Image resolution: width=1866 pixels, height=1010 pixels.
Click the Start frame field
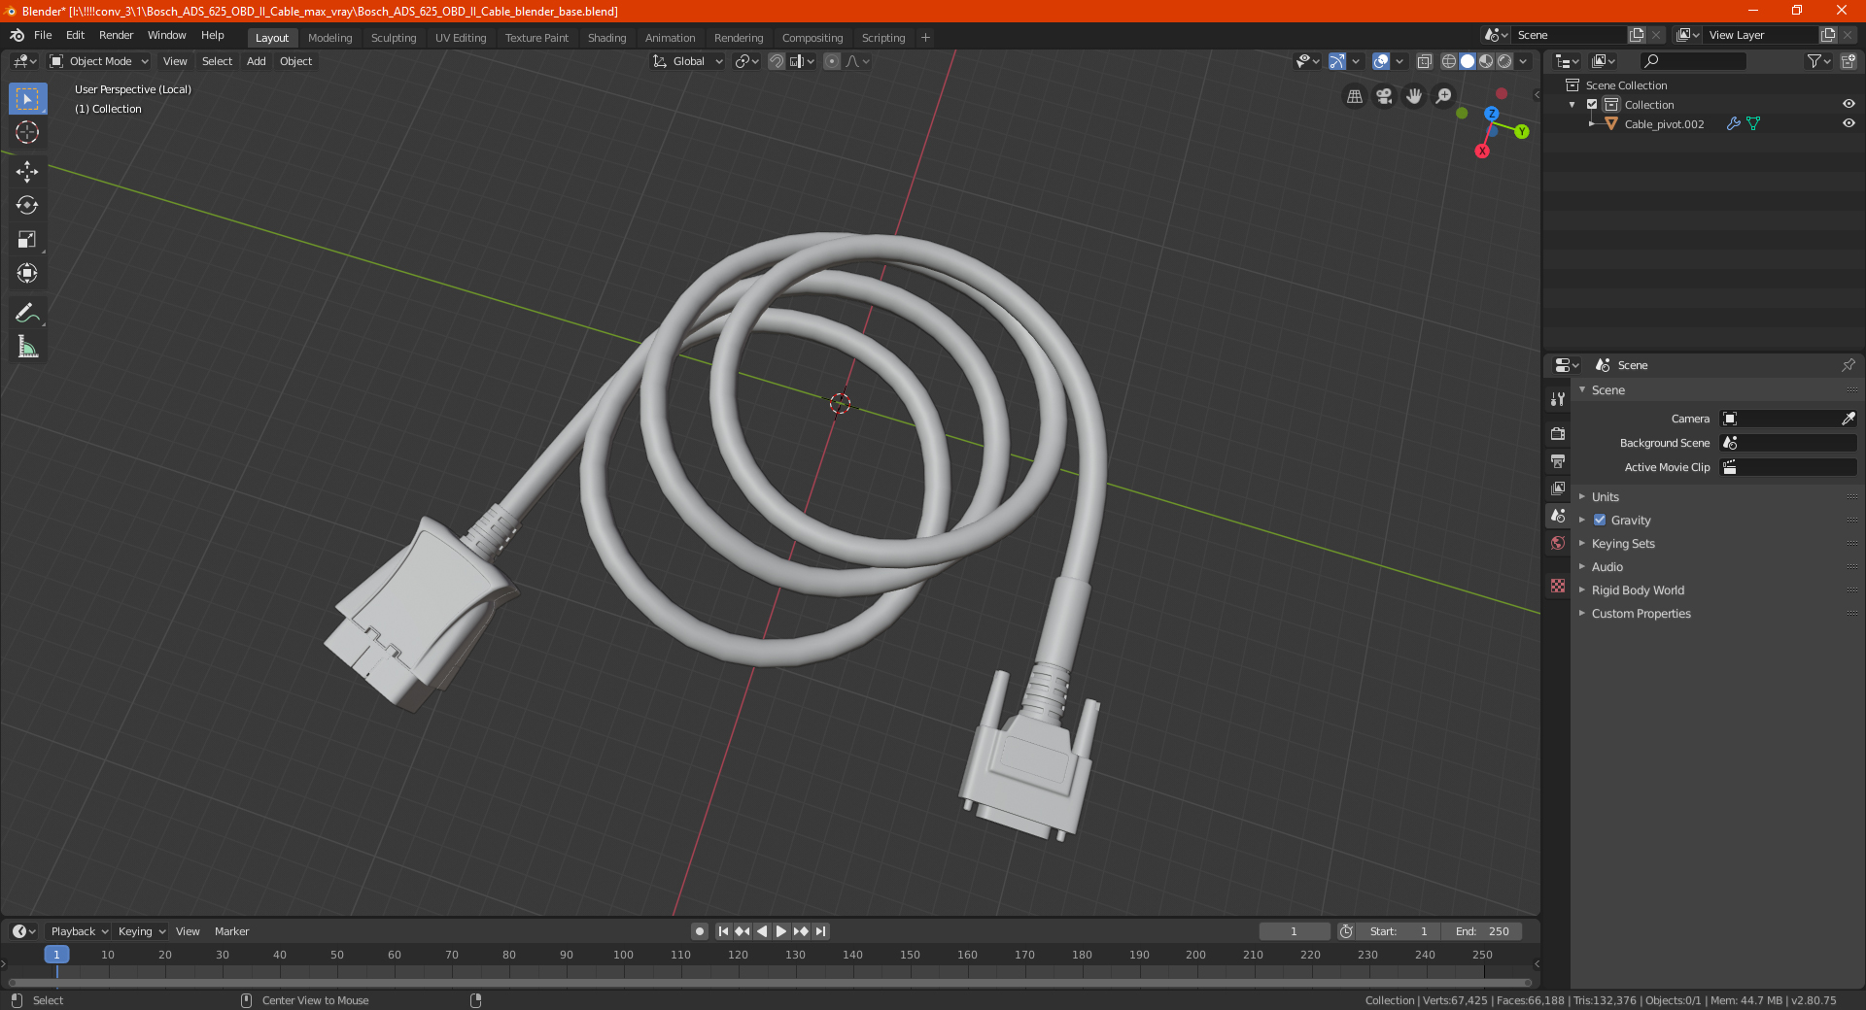[x=1399, y=931]
